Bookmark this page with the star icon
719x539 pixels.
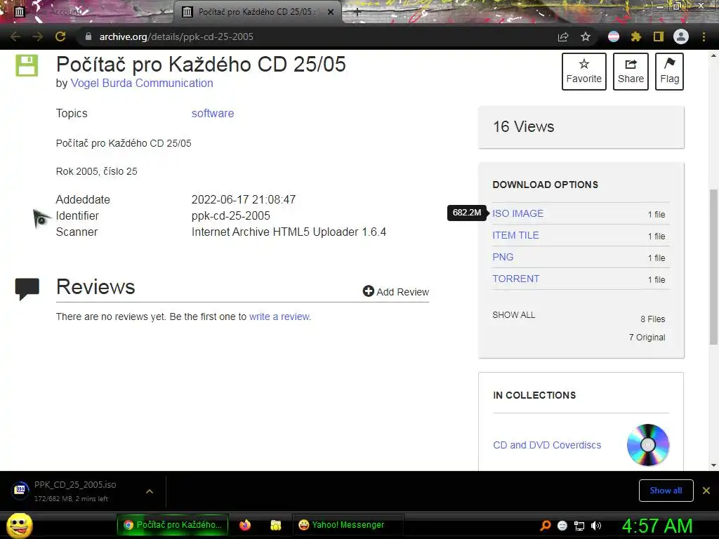click(x=586, y=36)
